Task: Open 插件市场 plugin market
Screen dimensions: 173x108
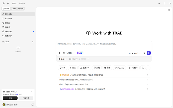Action: click(x=18, y=19)
